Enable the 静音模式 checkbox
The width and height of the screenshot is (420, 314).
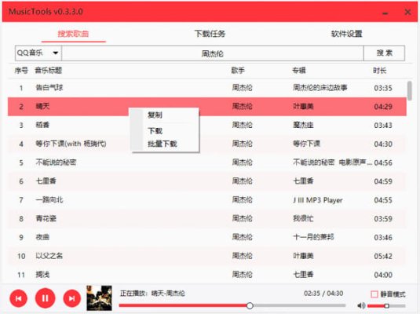coord(374,294)
